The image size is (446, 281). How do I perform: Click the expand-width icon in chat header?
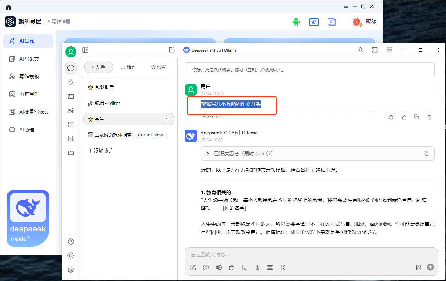click(375, 50)
